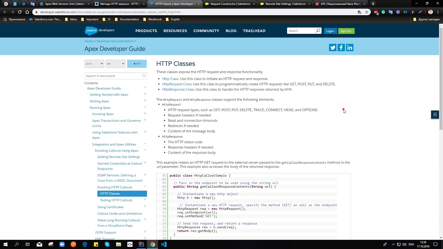Expand Testing HTTP Callouts node
443x249 pixels.
point(145,200)
